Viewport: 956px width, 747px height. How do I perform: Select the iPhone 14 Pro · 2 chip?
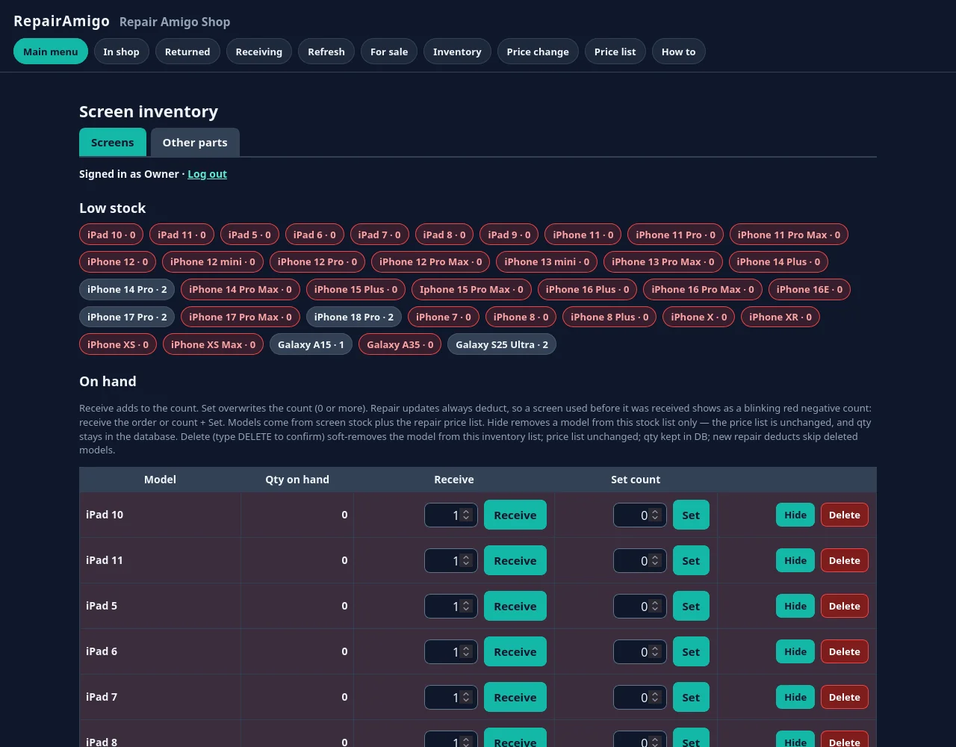127,289
